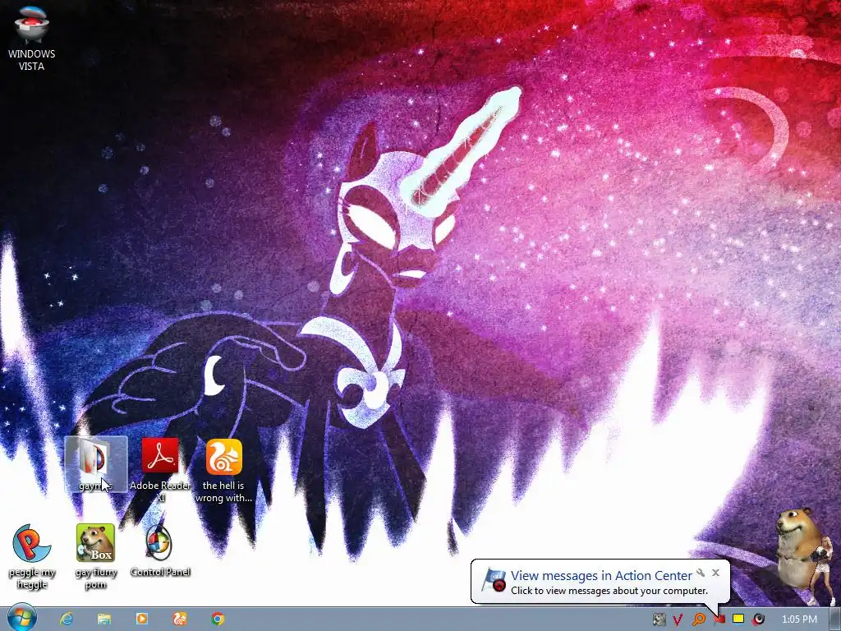Click the yellow square tray icon

click(x=738, y=619)
